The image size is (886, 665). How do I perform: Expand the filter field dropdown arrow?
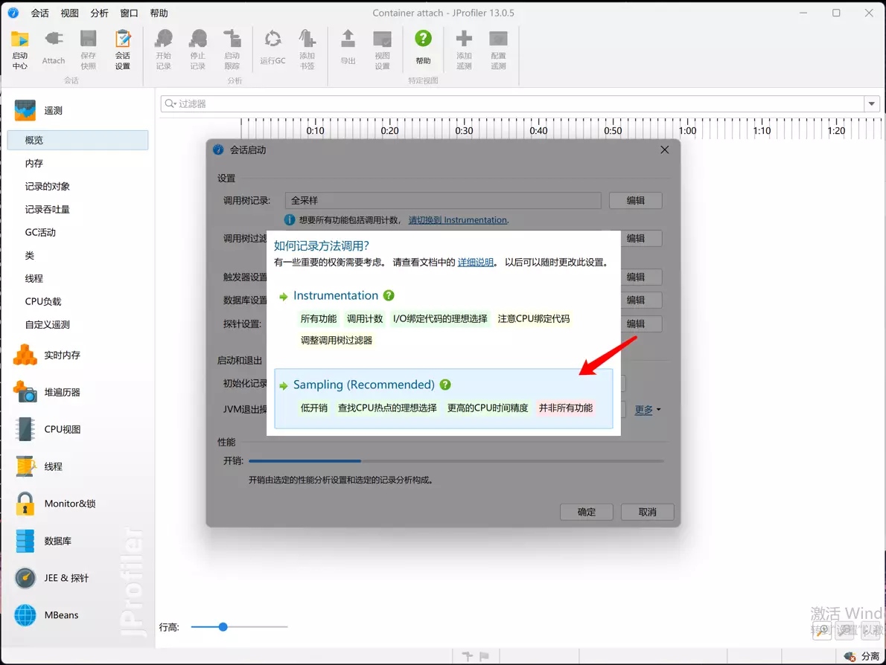click(x=871, y=104)
